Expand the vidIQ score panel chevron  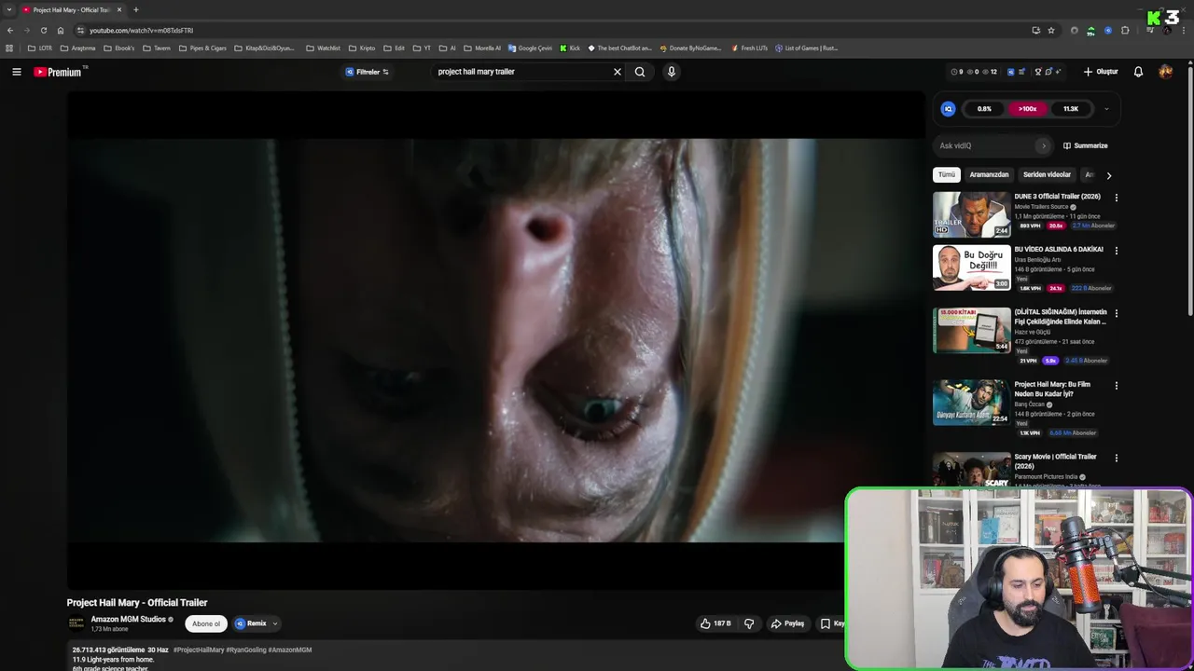pos(1106,109)
